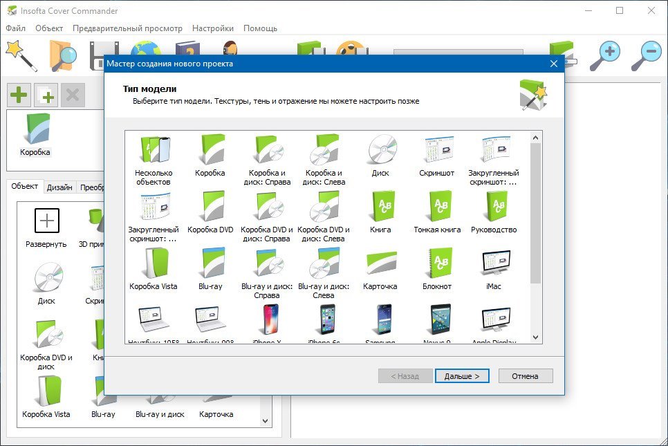Select 'Несколько объектов' model in the wizard
This screenshot has height=446, width=668.
pyautogui.click(x=154, y=160)
